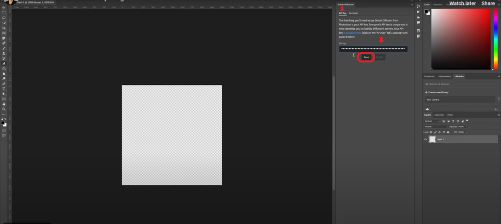Switch to the Generate tab
This screenshot has width=501, height=224.
(x=353, y=13)
